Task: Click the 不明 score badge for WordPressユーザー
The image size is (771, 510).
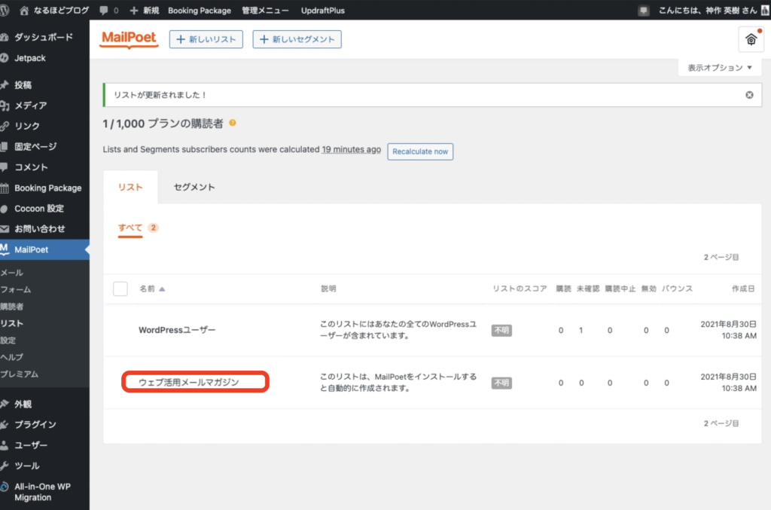Action: click(x=501, y=331)
